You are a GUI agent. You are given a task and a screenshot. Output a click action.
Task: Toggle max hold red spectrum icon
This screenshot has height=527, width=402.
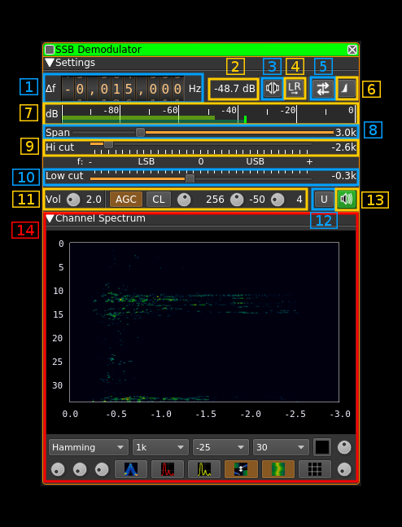tap(168, 469)
